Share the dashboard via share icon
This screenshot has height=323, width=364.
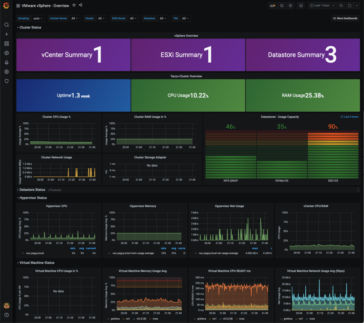click(81, 5)
